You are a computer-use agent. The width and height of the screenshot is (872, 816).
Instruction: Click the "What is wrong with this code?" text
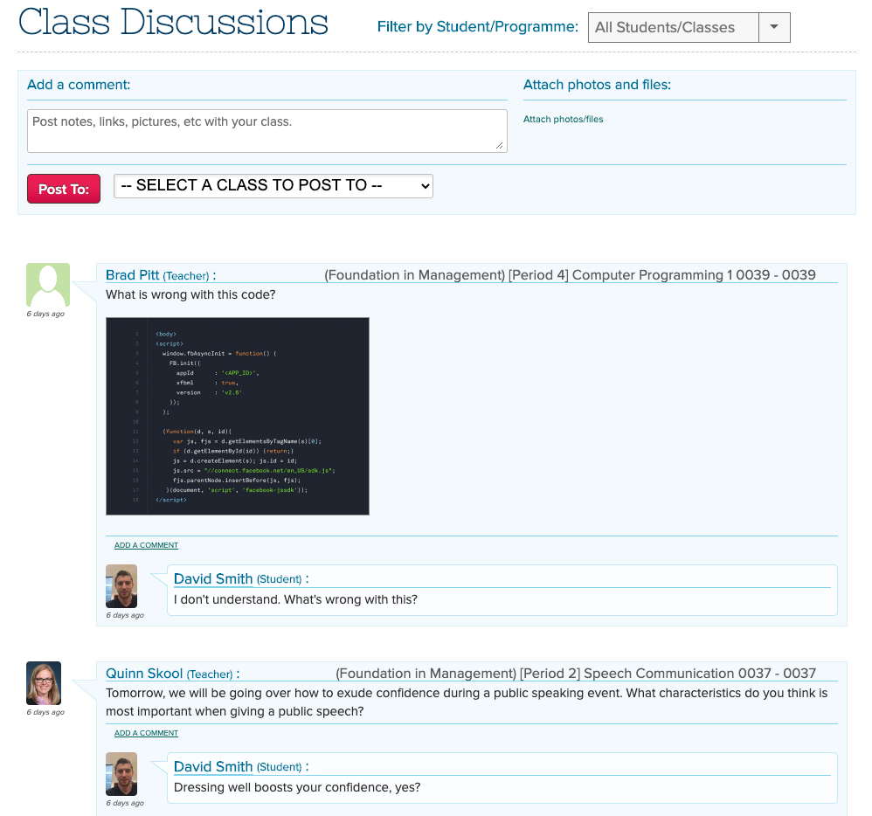point(190,294)
